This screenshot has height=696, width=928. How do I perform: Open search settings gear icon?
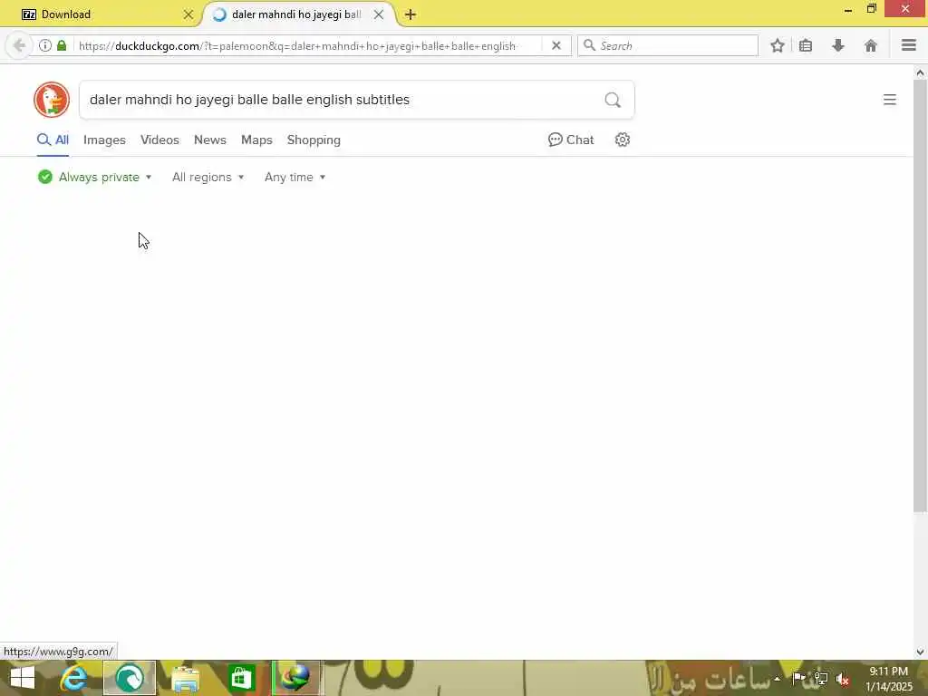point(622,140)
